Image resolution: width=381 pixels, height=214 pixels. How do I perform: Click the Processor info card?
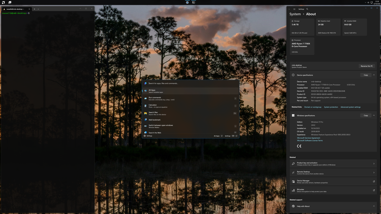click(x=302, y=46)
